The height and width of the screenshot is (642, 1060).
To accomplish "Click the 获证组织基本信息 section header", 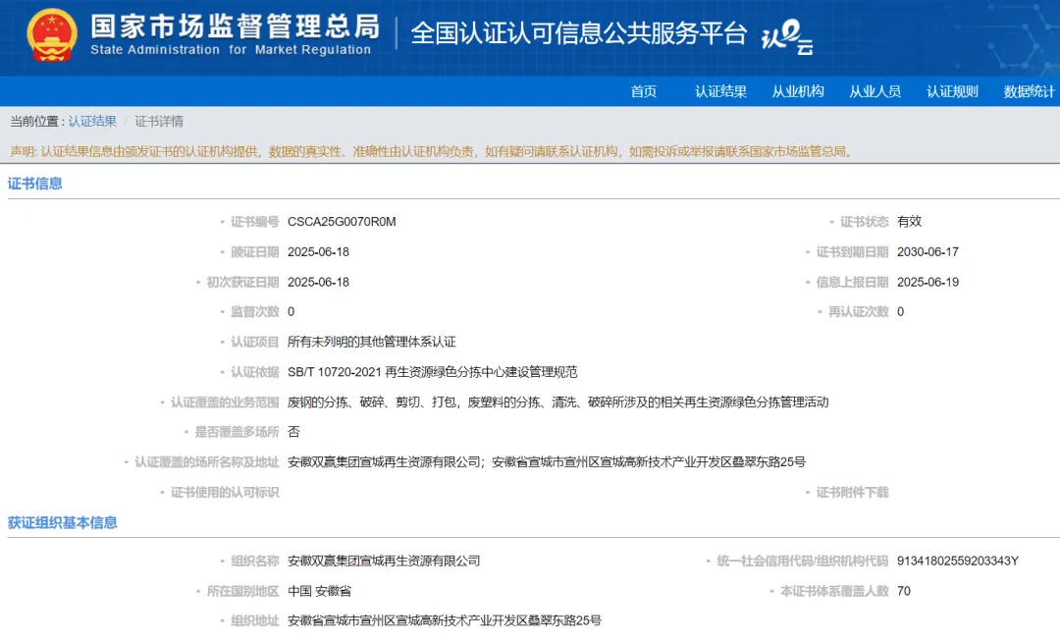I will point(63,522).
